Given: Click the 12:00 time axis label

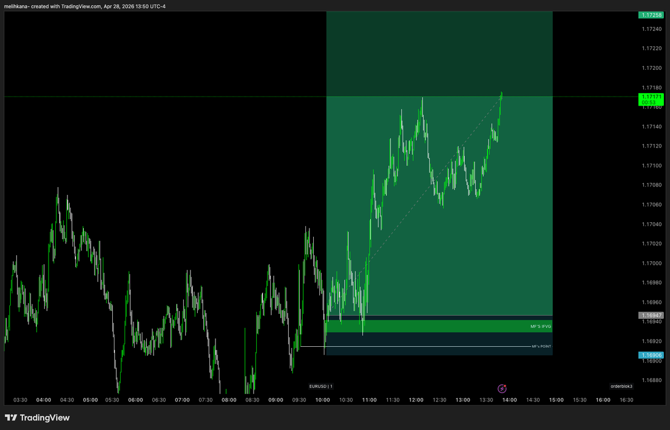Looking at the screenshot, I should (416, 400).
